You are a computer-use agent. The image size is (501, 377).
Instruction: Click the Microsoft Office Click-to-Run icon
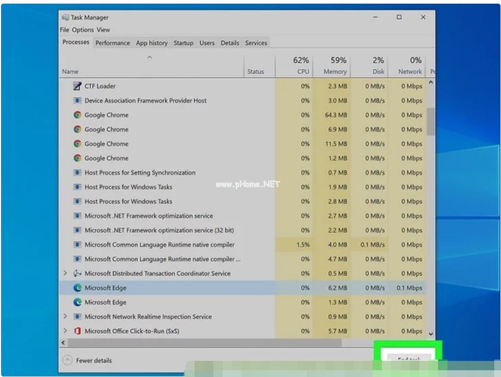[x=77, y=331]
